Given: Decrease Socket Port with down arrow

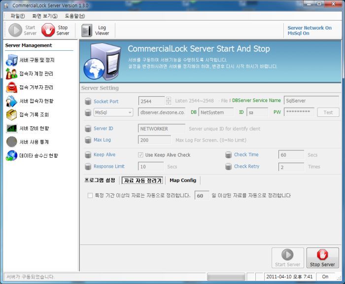Looking at the screenshot, I should (169, 103).
